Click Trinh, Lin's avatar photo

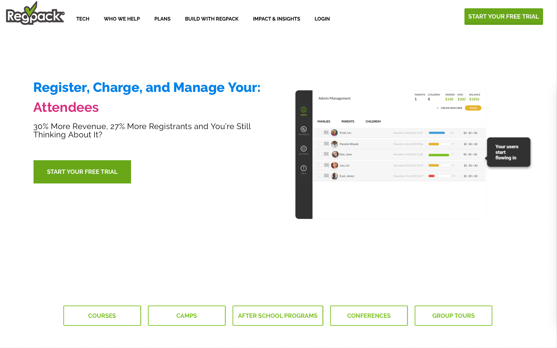point(334,133)
